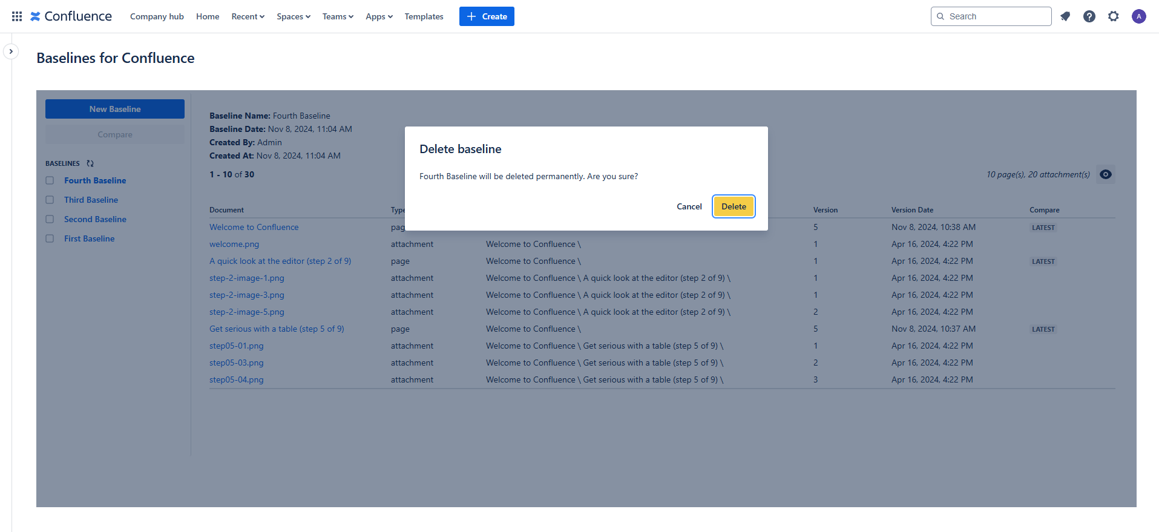This screenshot has height=532, width=1159.
Task: Open the Templates menu item
Action: point(424,16)
